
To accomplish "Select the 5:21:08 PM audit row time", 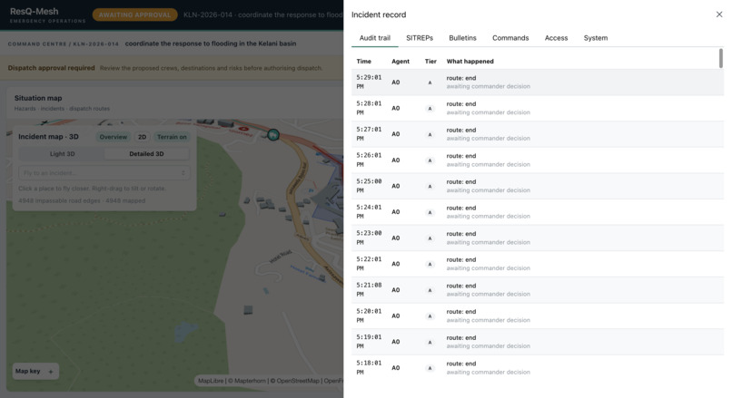I will pyautogui.click(x=369, y=290).
